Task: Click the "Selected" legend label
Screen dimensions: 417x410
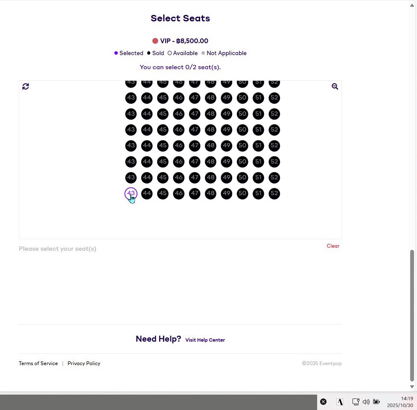Action: 131,53
